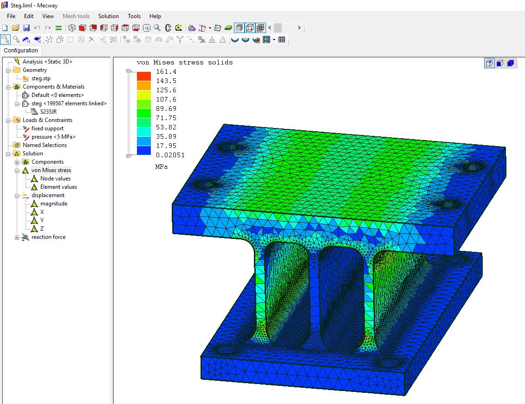This screenshot has height=404, width=525.
Task: Select the fixed support constraint
Action: coord(47,128)
